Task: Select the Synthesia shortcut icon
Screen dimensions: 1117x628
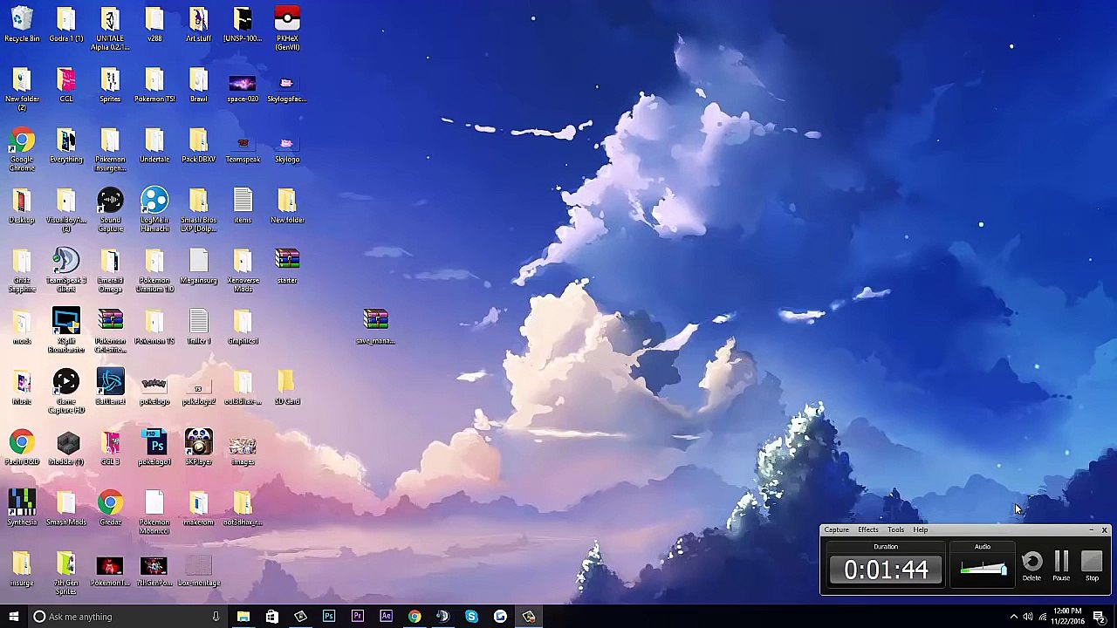Action: 22,508
